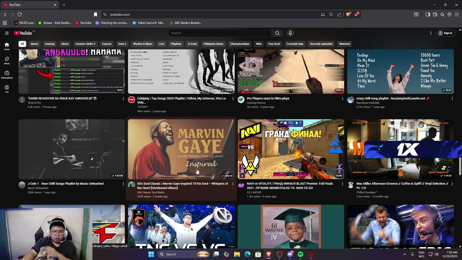Share this page from the address bar

[339, 14]
